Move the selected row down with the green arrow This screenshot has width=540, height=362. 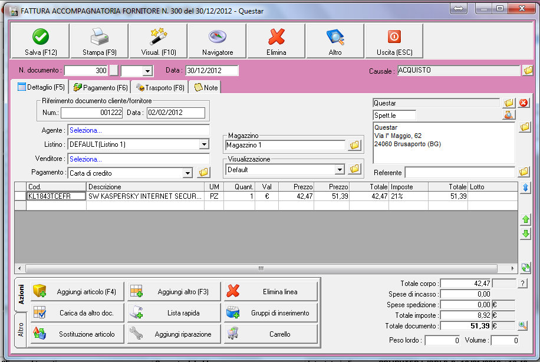pos(525,233)
